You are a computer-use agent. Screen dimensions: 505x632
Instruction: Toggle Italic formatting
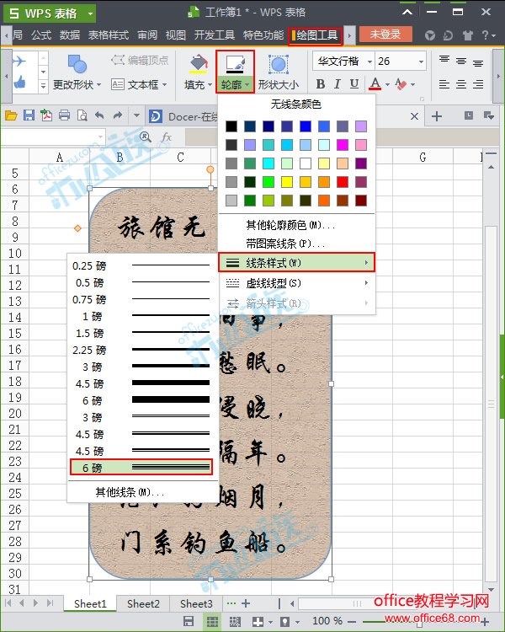pyautogui.click(x=338, y=83)
